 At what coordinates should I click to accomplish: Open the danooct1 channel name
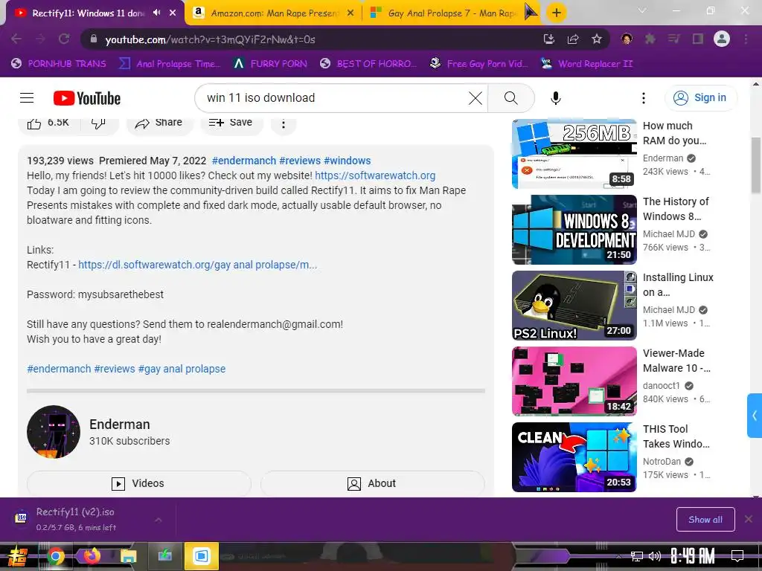point(662,386)
